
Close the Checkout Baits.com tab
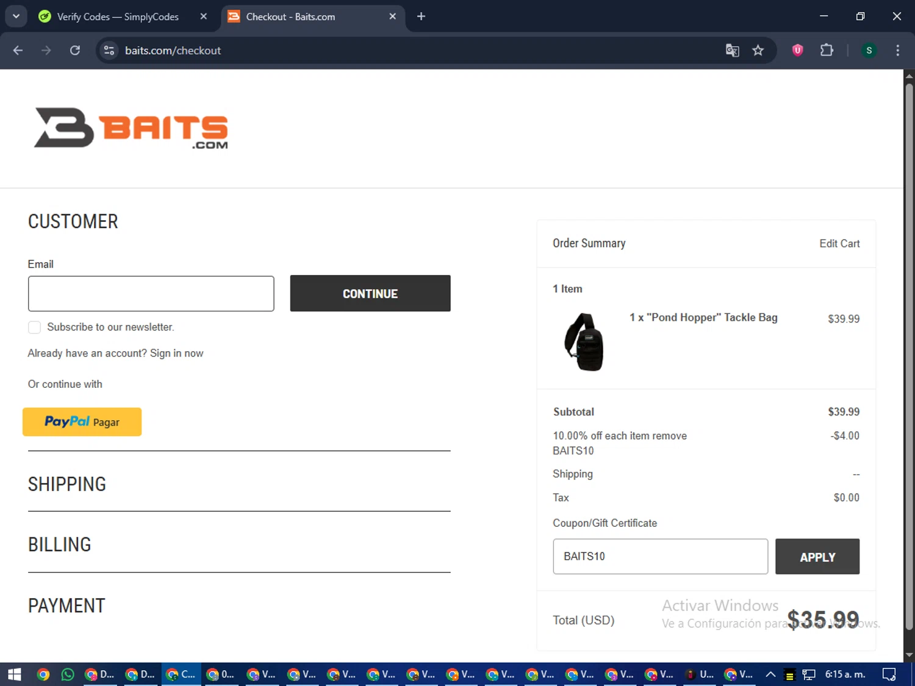tap(392, 16)
